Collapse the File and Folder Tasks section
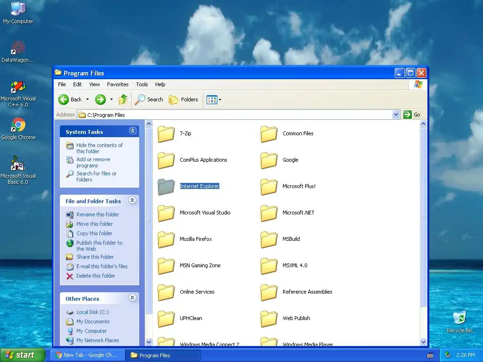 click(x=133, y=200)
